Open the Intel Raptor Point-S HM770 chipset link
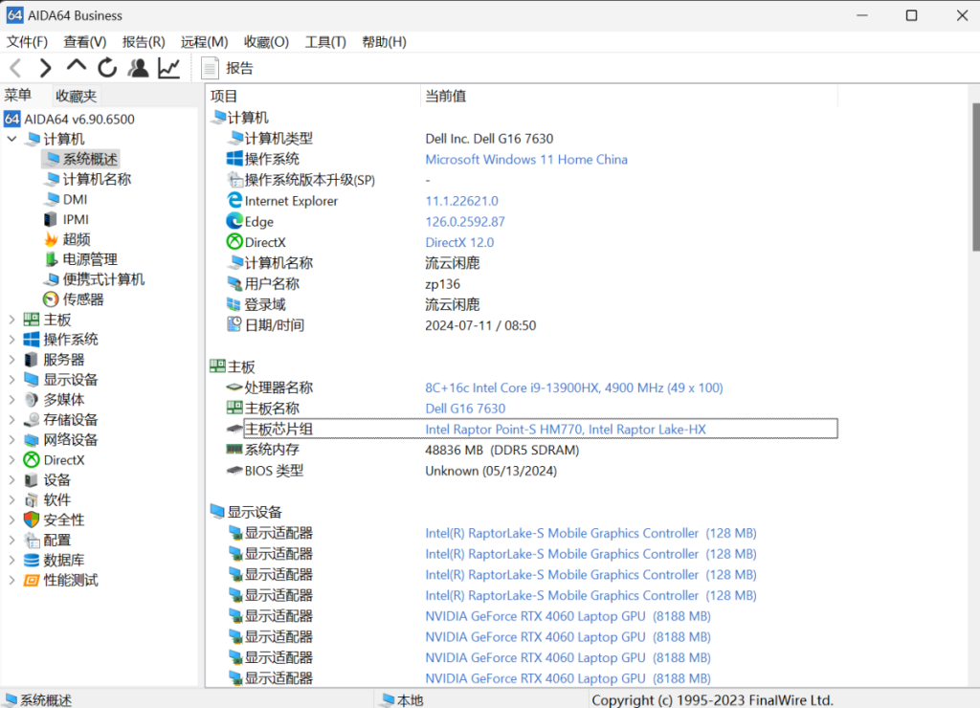The width and height of the screenshot is (980, 708). (566, 430)
